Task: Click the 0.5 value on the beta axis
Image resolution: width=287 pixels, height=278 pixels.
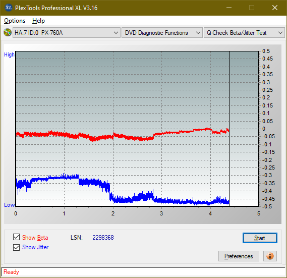Action: pos(266,51)
